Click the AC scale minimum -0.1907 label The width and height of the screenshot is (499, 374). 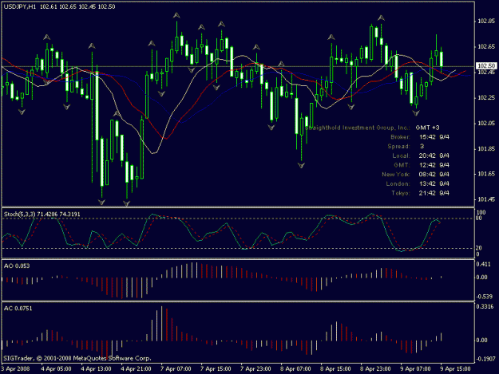(x=485, y=359)
